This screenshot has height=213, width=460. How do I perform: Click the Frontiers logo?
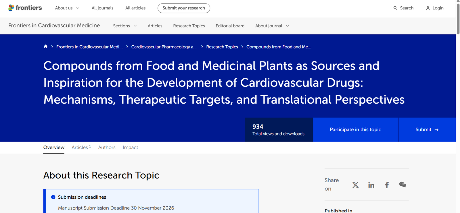point(25,8)
